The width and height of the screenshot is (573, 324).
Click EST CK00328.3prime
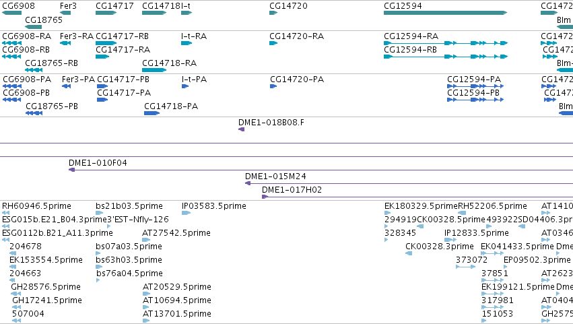[x=440, y=247]
